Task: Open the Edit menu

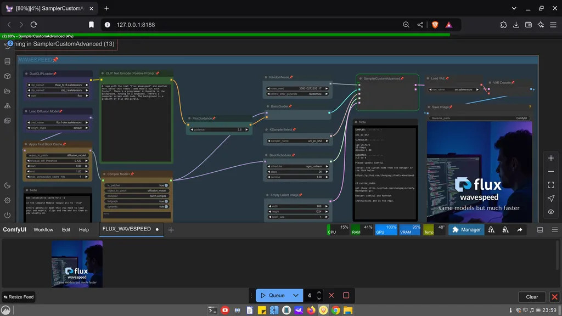Action: click(x=66, y=230)
